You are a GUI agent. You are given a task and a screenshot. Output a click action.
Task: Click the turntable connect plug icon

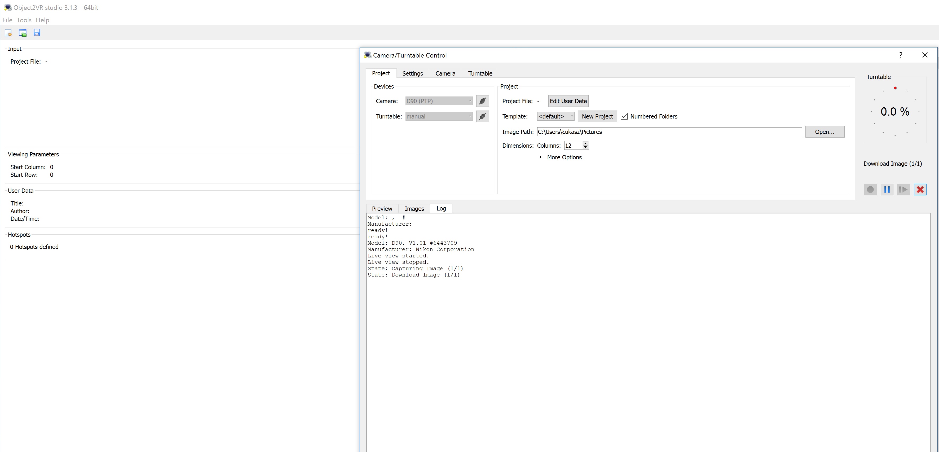pos(482,116)
